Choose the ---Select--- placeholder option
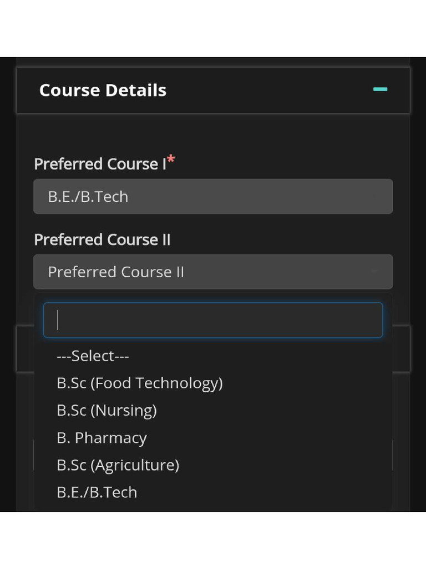 [x=93, y=356]
